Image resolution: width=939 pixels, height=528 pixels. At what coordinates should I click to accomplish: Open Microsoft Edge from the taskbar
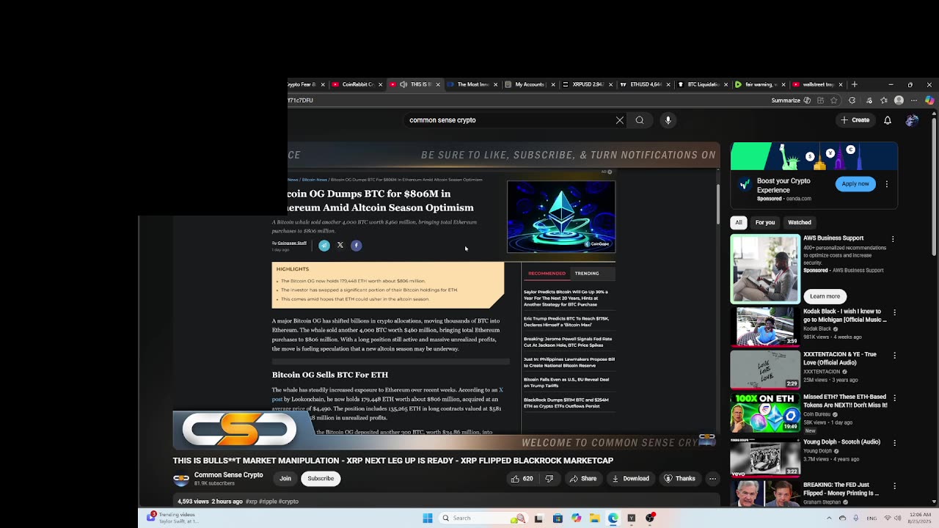pyautogui.click(x=613, y=518)
